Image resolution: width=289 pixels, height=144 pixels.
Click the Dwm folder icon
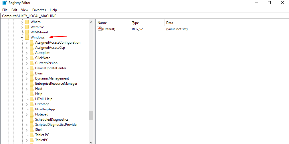tap(32, 74)
